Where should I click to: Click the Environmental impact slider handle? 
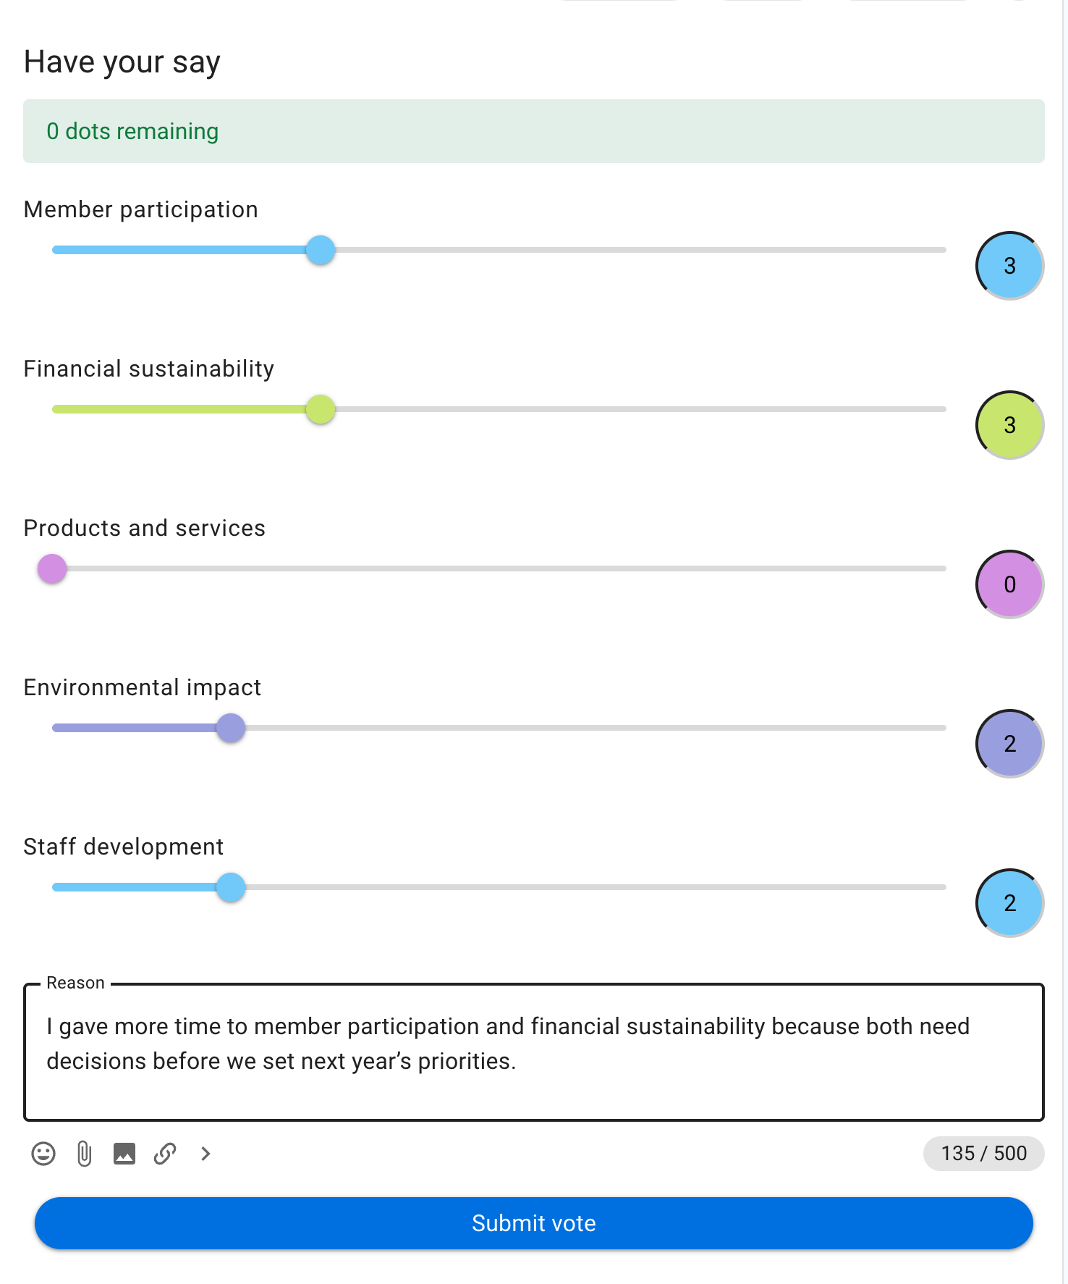231,728
